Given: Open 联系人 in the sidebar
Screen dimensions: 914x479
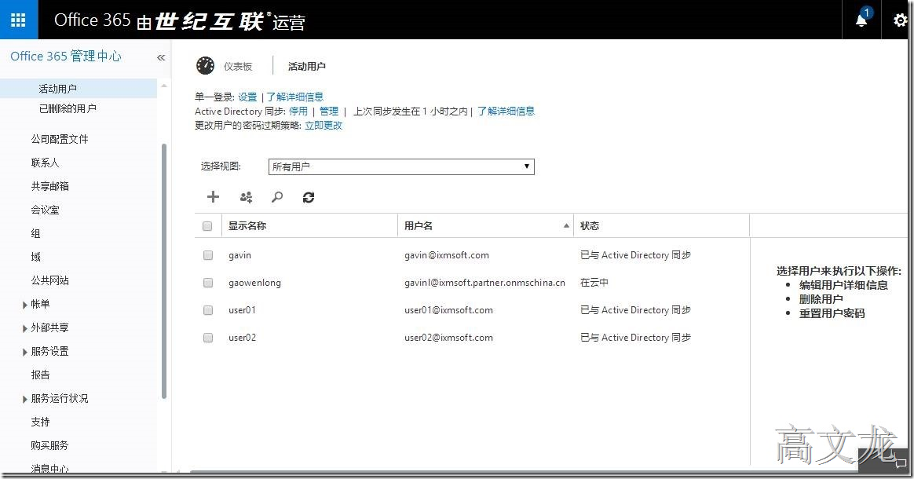Looking at the screenshot, I should (45, 163).
